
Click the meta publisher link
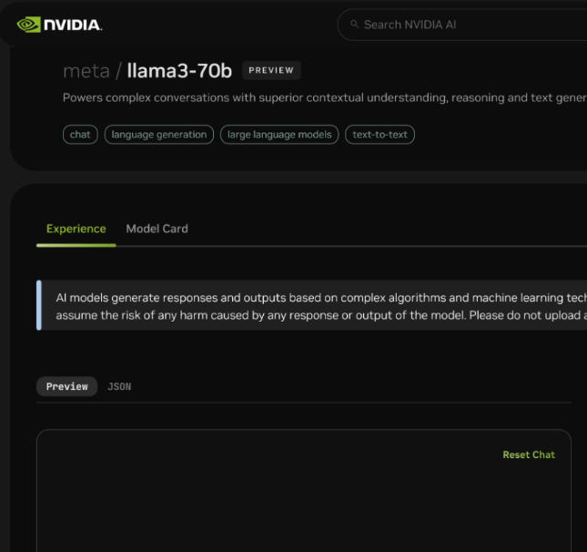click(86, 71)
